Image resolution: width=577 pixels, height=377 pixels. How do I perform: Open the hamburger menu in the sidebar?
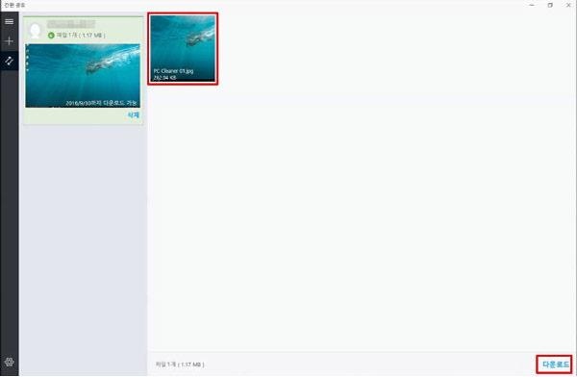point(10,21)
